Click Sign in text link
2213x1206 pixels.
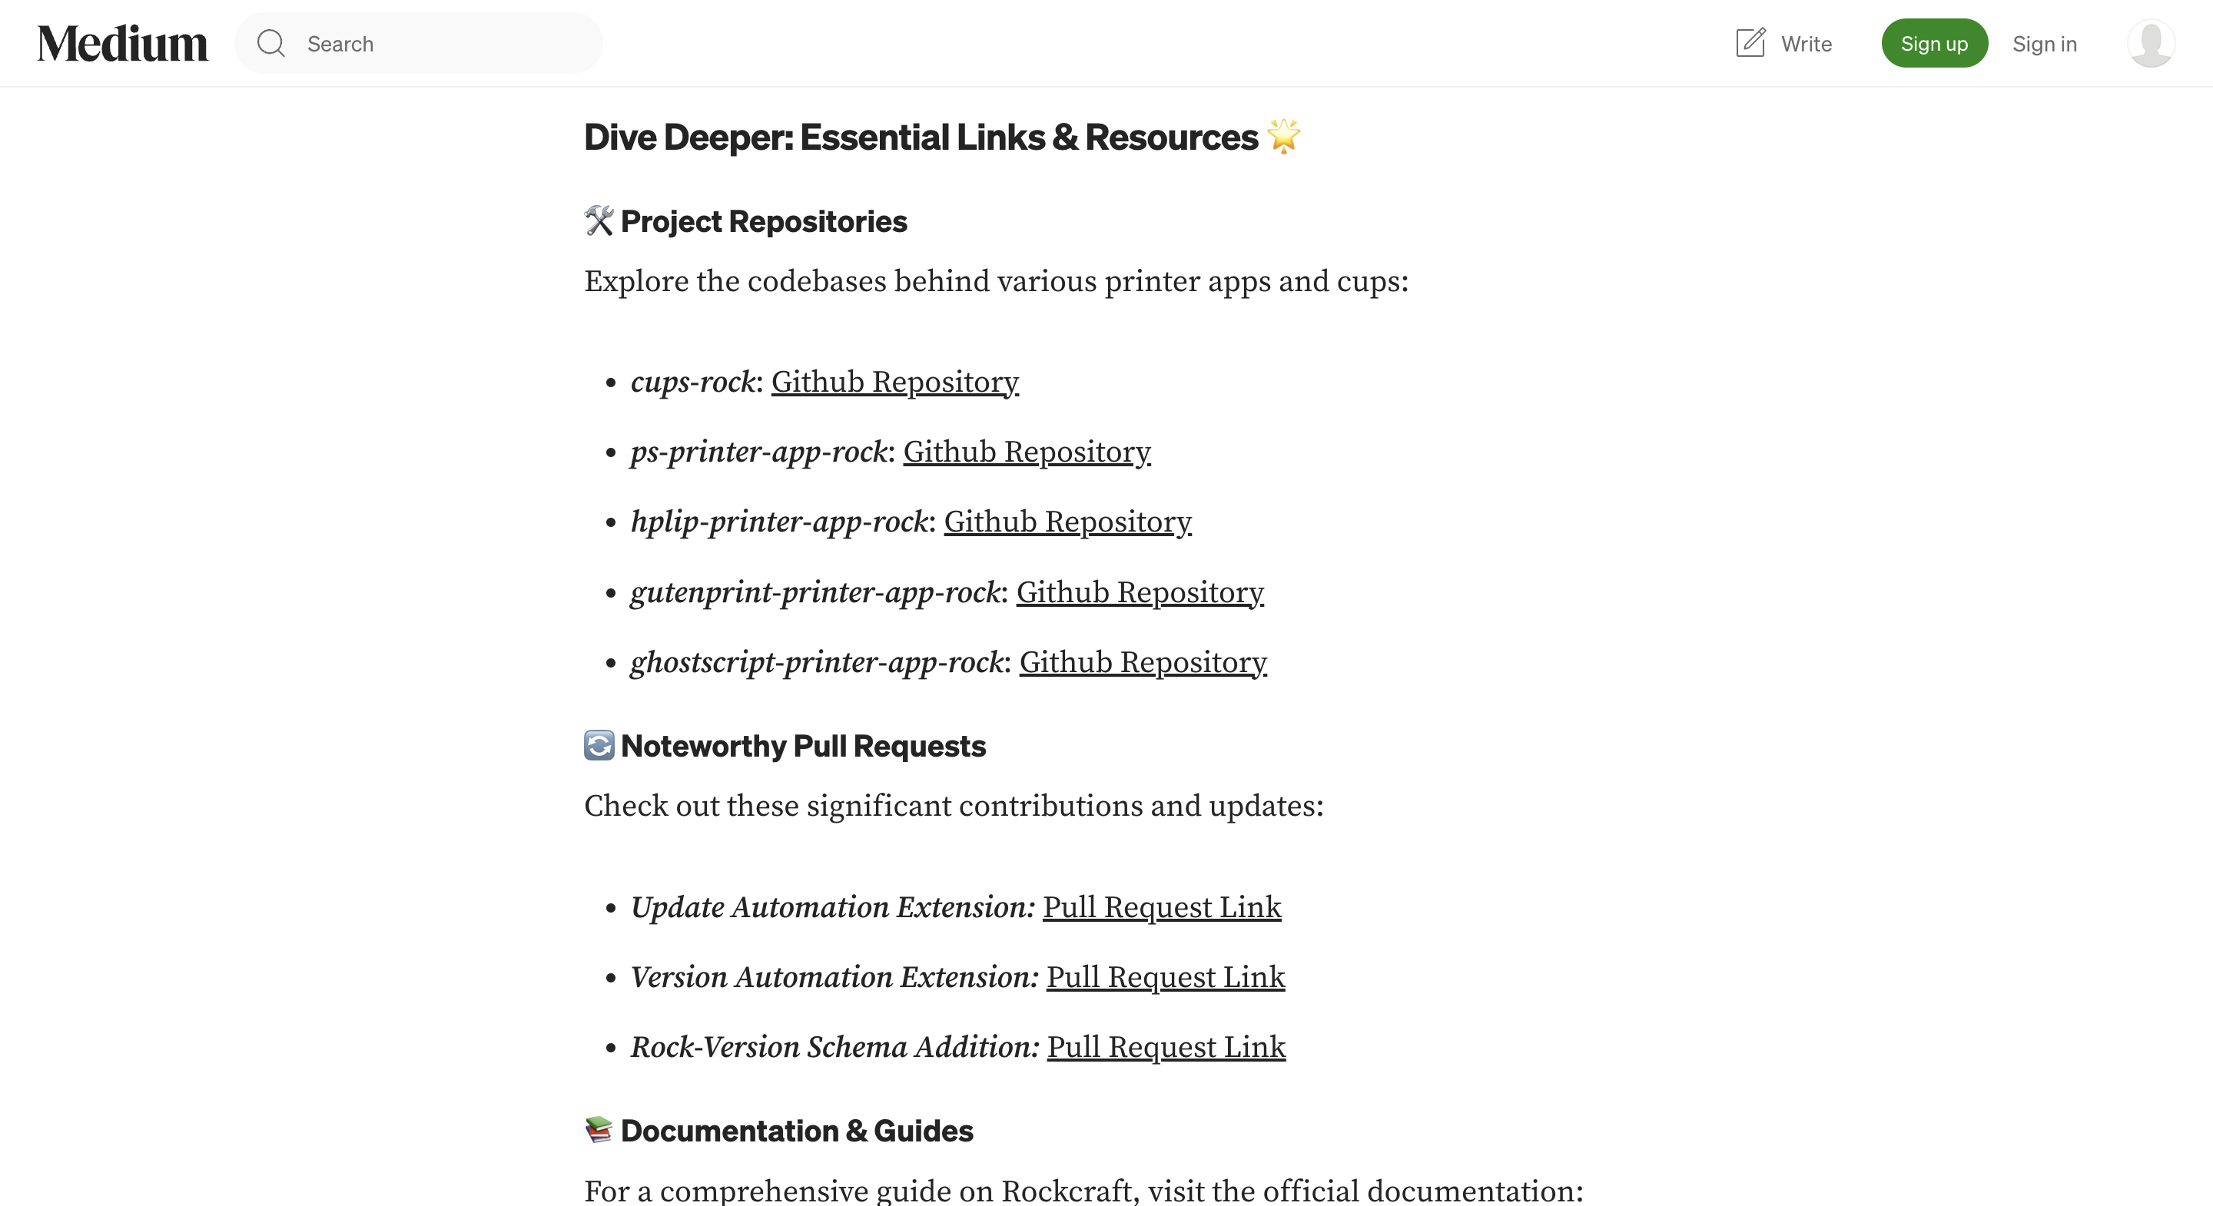(2045, 41)
